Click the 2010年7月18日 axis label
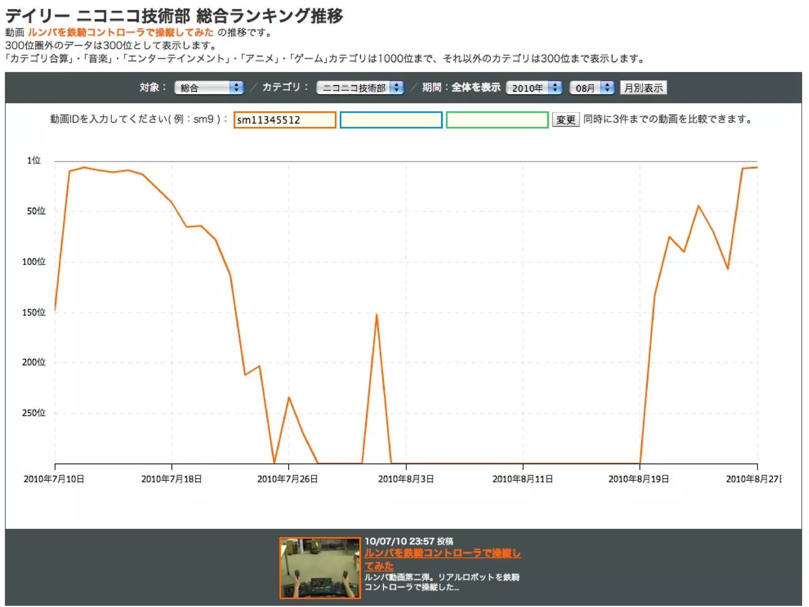The height and width of the screenshot is (607, 809). (171, 479)
